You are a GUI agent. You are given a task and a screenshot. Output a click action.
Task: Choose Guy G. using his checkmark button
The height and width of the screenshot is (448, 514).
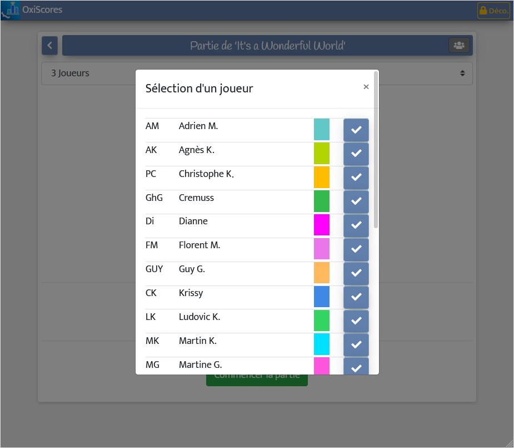[x=356, y=273]
